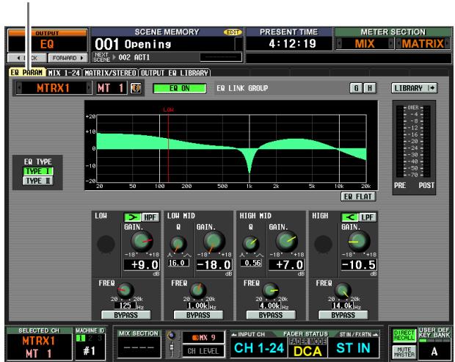Click the MX 9 encoder mode icon
The height and width of the screenshot is (362, 455).
(195, 338)
